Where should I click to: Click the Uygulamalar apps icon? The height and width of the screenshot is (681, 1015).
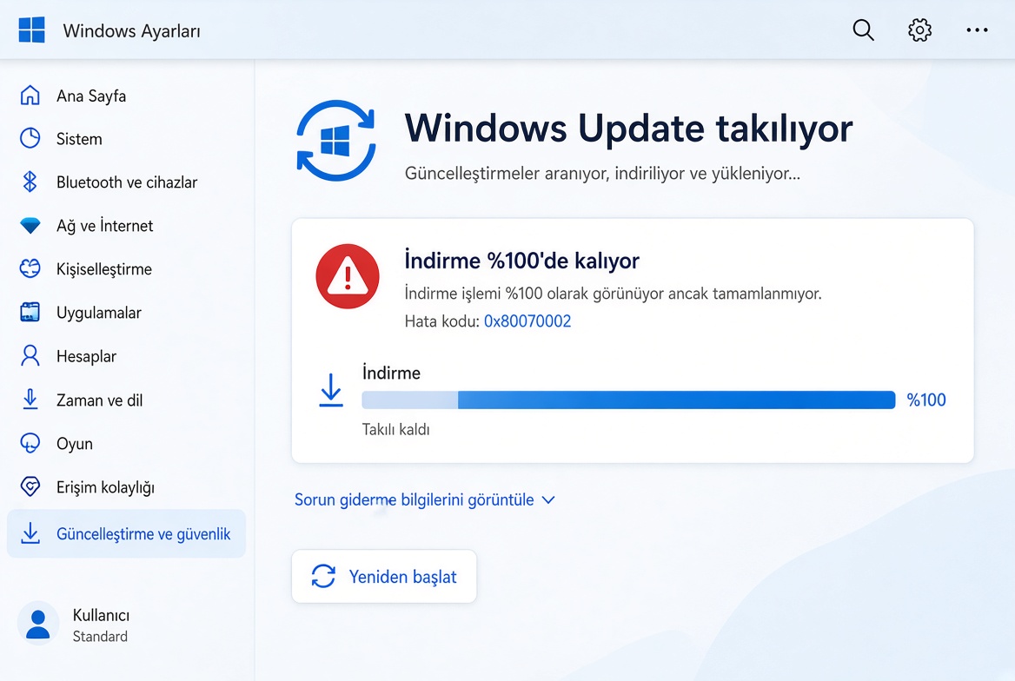[x=30, y=312]
